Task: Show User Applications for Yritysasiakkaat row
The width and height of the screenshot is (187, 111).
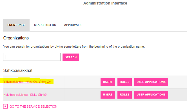Action: click(x=151, y=82)
